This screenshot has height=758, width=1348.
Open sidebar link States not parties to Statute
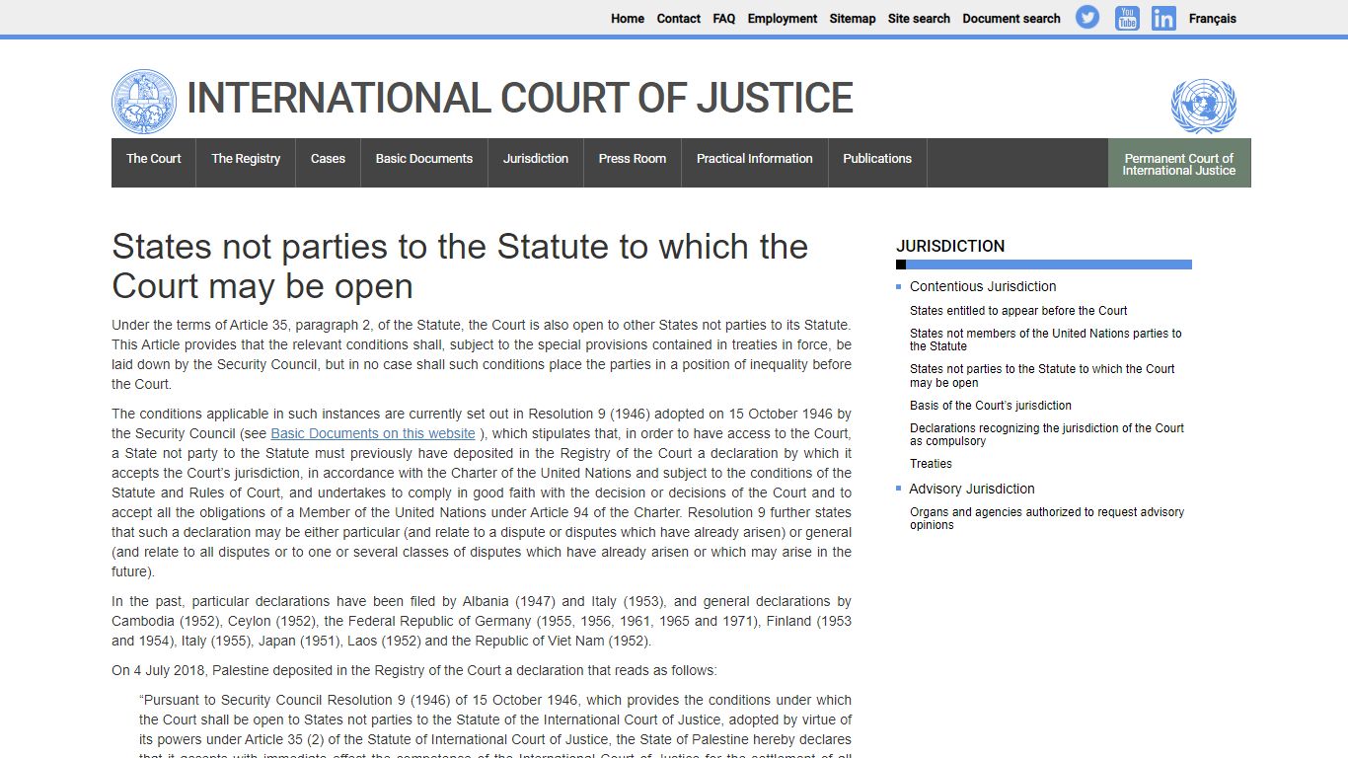[x=1042, y=376]
